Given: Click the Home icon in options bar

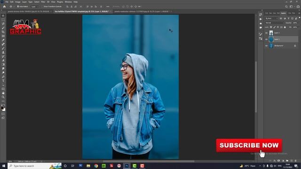Looking at the screenshot, I should [4, 7].
